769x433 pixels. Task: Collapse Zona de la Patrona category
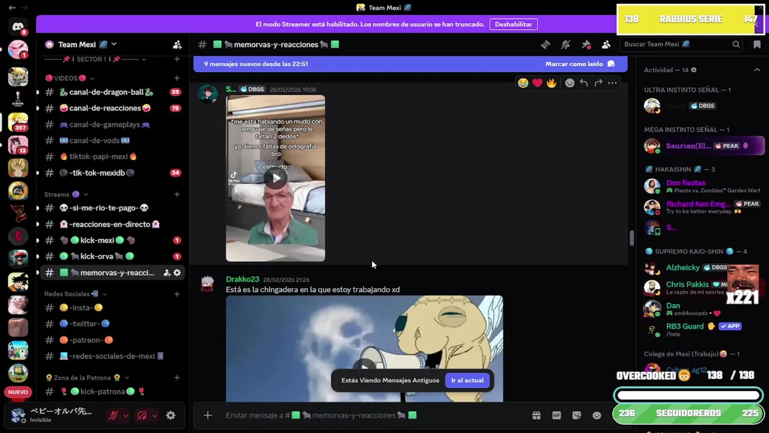point(88,378)
